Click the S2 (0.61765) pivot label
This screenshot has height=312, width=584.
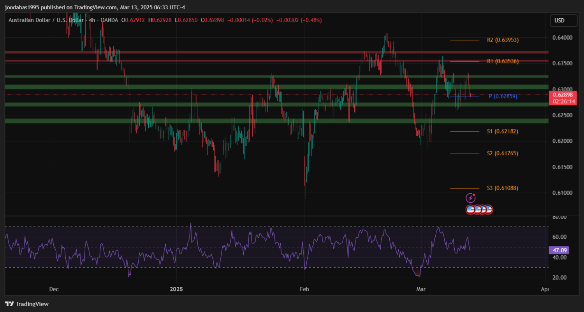[x=502, y=153]
